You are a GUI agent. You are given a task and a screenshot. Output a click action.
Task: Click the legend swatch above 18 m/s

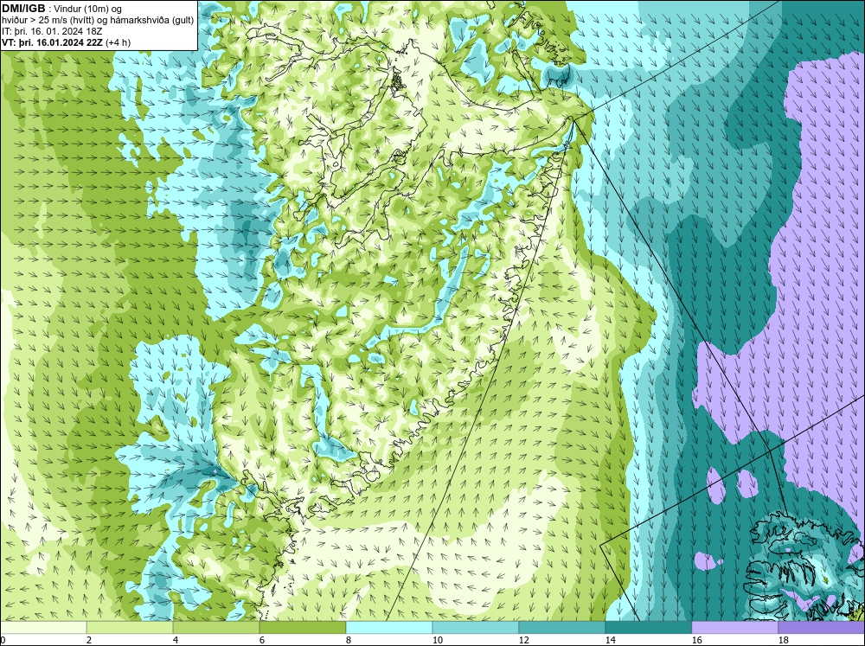(822, 627)
